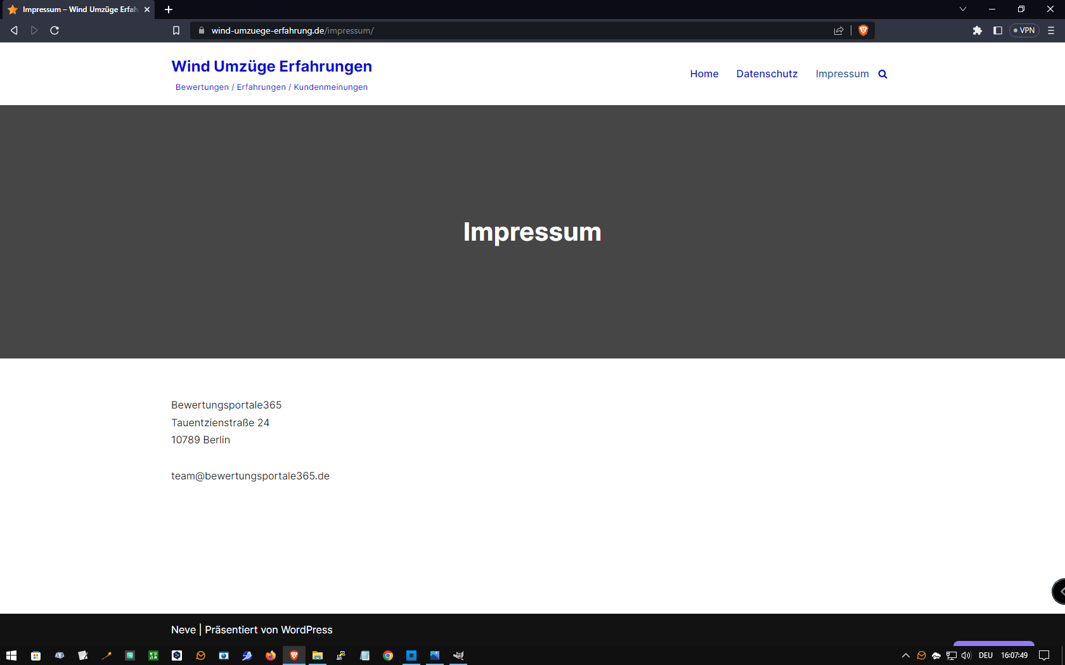
Task: Open the blue square app taskbar icon
Action: tap(411, 655)
